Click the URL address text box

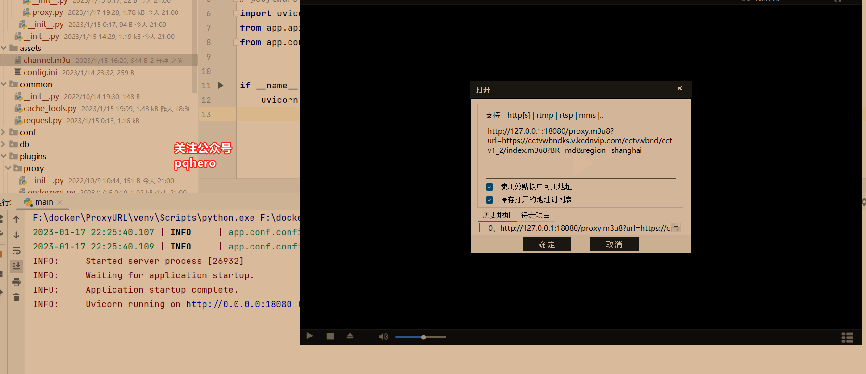(580, 151)
